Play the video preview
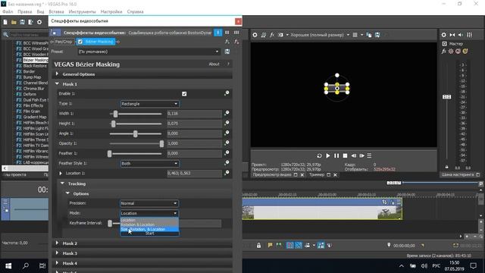This screenshot has height=273, width=485. (328, 155)
